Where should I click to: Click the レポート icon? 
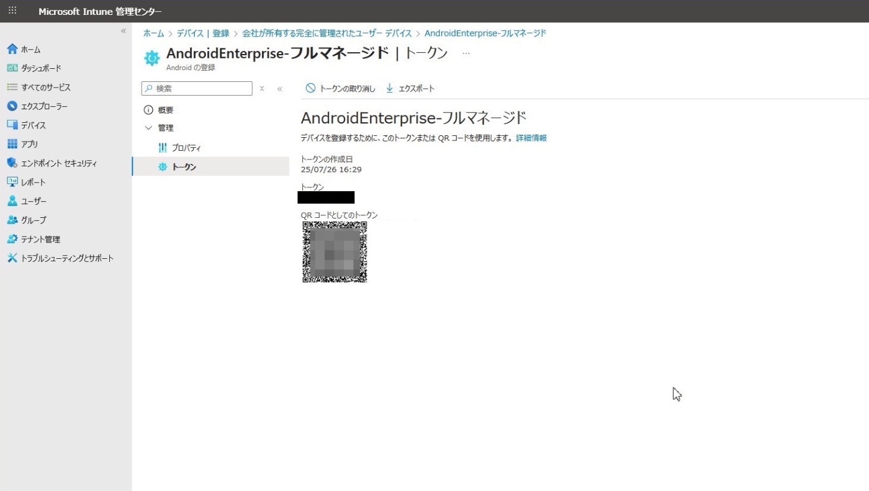pos(12,182)
